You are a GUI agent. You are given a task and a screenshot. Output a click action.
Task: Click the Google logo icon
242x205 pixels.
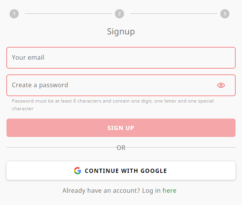pos(77,171)
